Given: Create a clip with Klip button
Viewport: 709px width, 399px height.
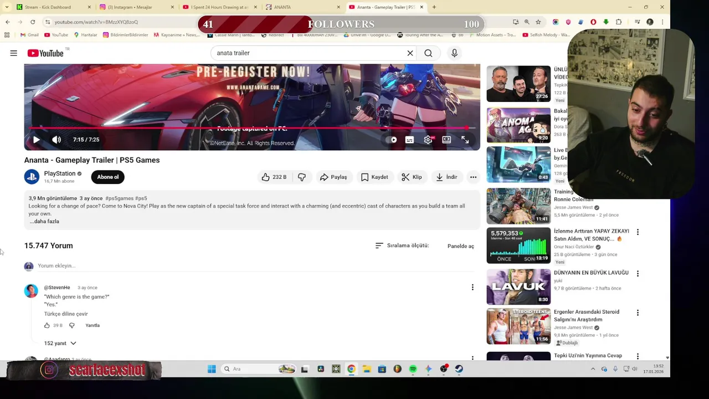Looking at the screenshot, I should point(412,177).
